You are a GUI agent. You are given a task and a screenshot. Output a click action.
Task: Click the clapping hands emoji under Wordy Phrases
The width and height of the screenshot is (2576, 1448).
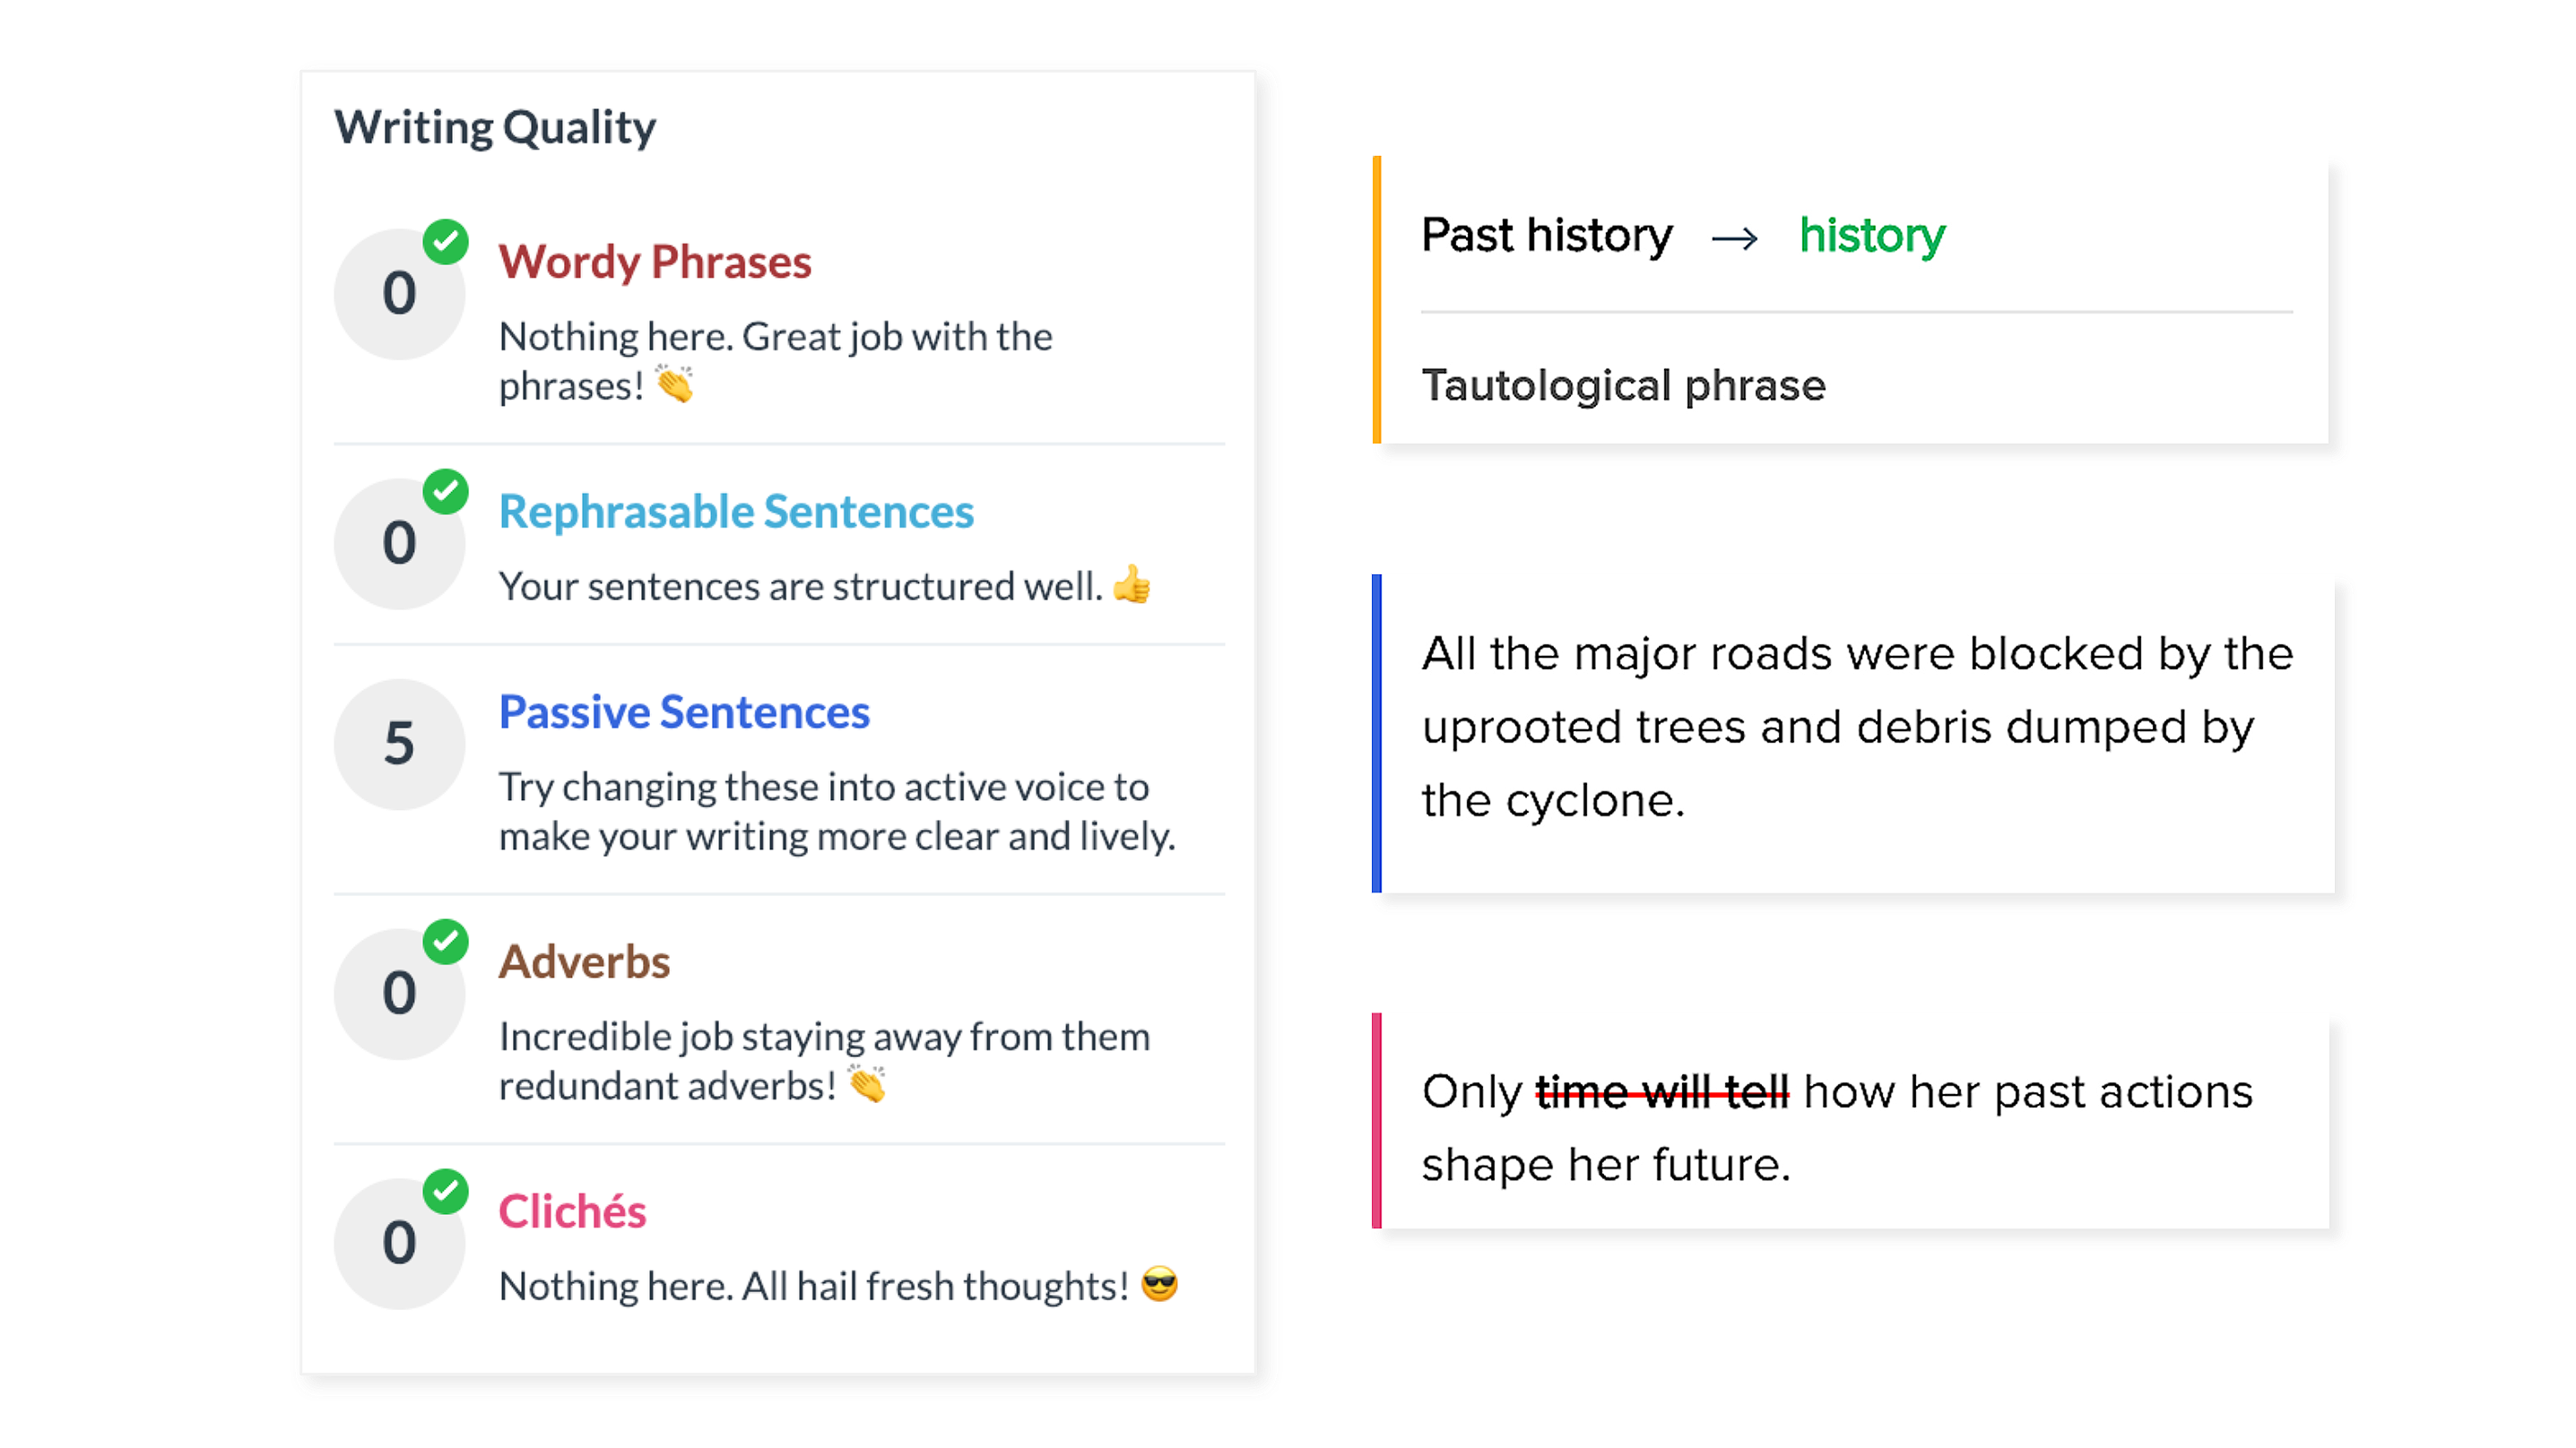675,384
